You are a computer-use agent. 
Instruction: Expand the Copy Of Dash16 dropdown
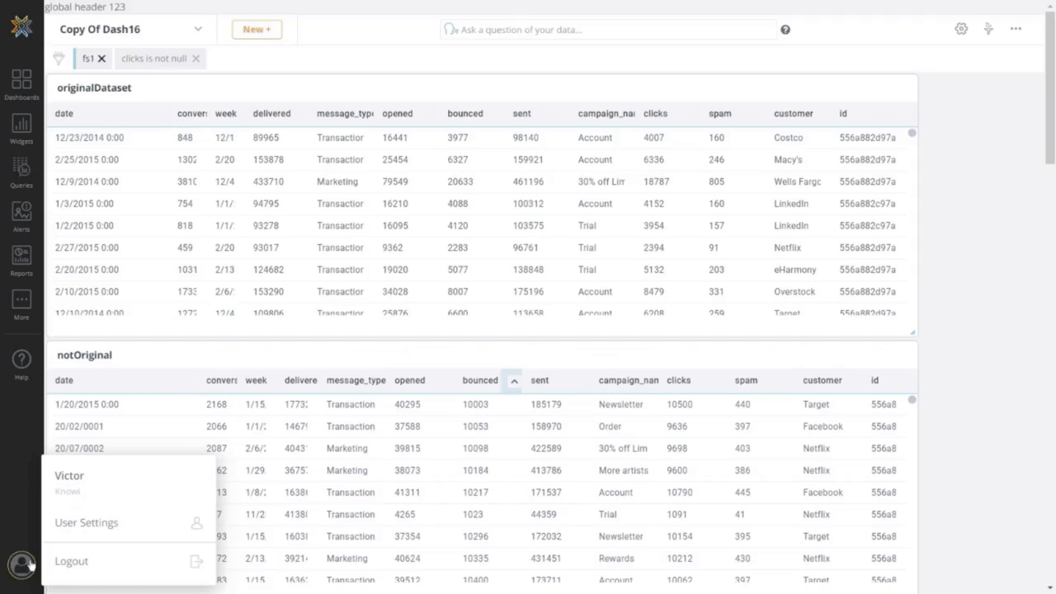(198, 29)
